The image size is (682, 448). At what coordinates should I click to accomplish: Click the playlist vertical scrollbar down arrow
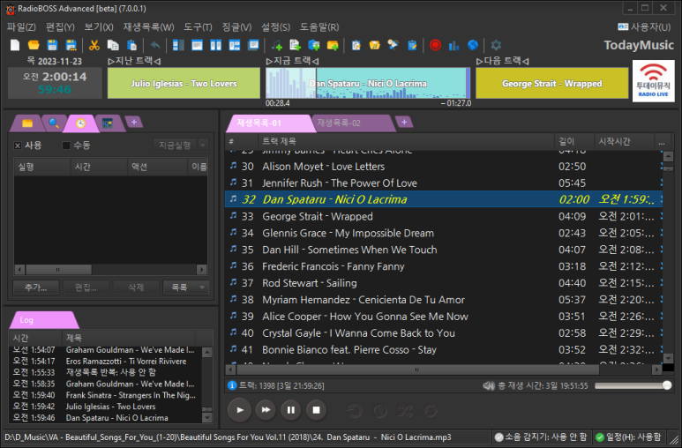[669, 358]
